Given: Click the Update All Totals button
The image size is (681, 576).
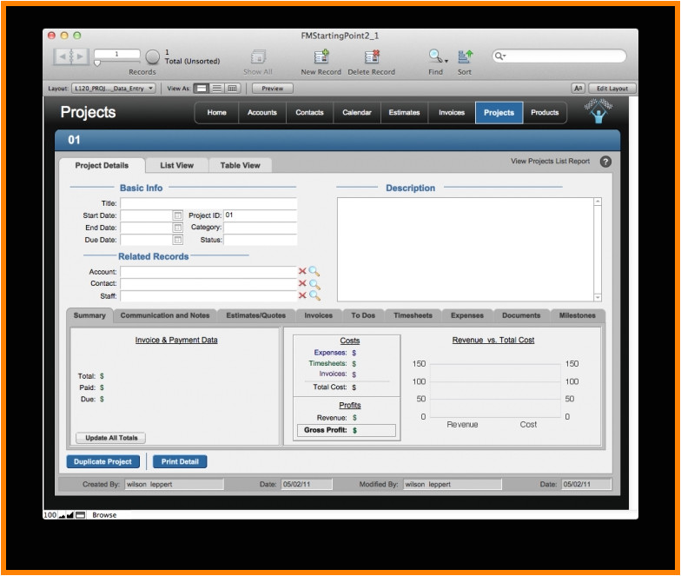Looking at the screenshot, I should [110, 438].
